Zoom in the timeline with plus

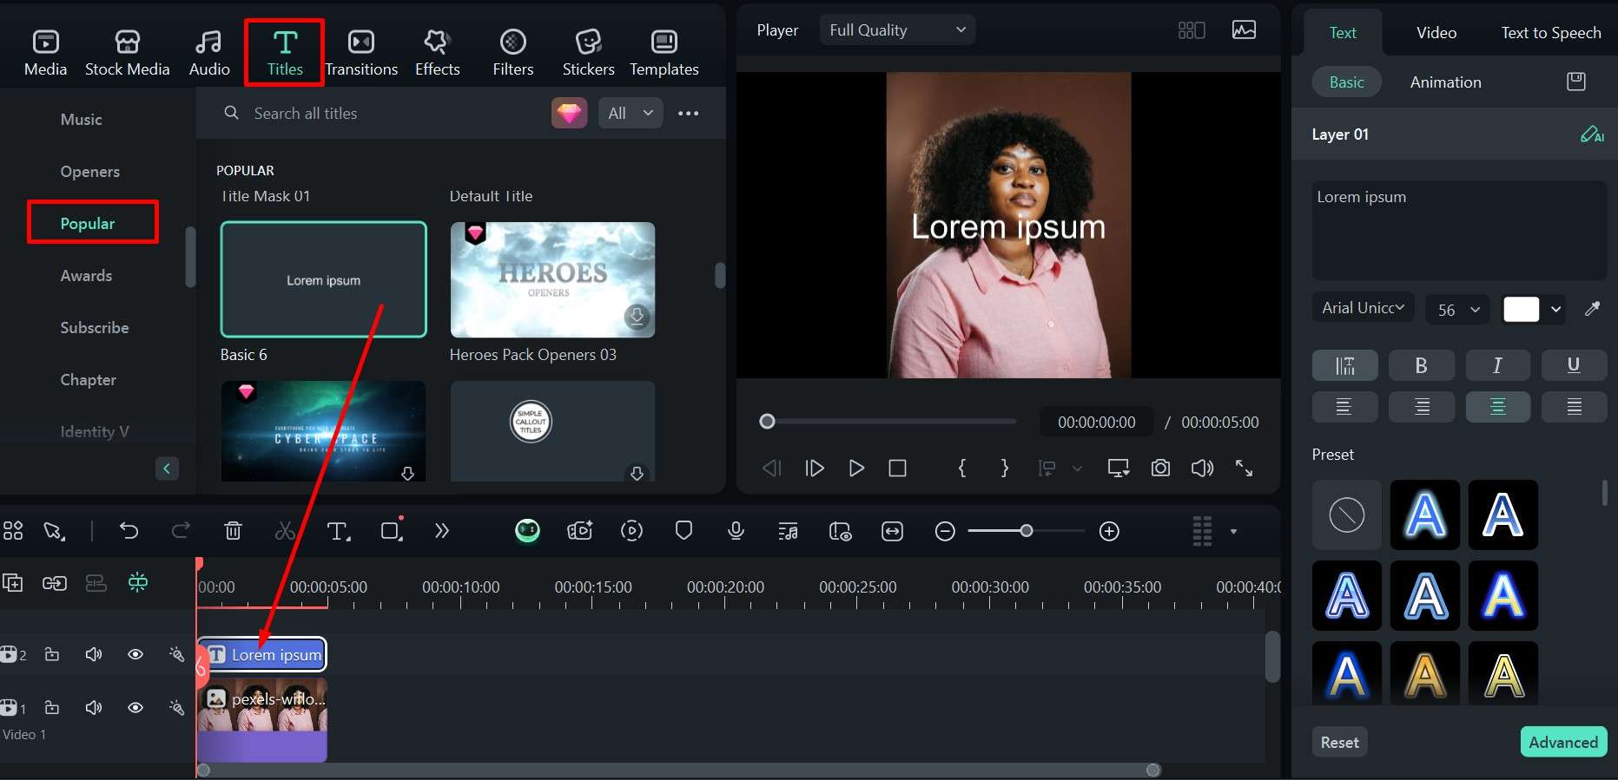point(1109,531)
